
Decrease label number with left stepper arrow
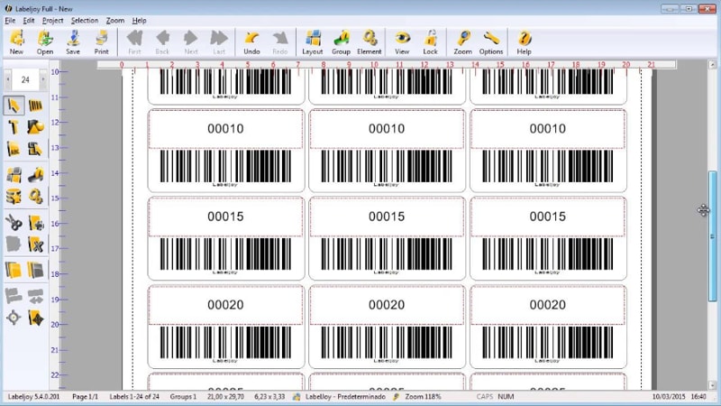(x=8, y=79)
